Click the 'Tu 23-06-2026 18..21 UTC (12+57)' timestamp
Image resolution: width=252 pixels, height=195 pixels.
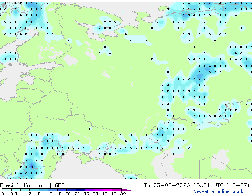coord(197,185)
